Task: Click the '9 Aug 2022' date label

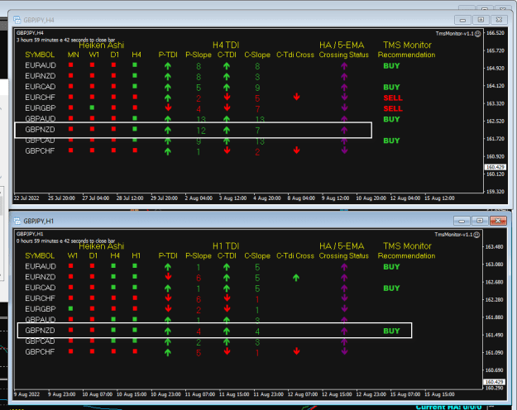Action: click(26, 394)
